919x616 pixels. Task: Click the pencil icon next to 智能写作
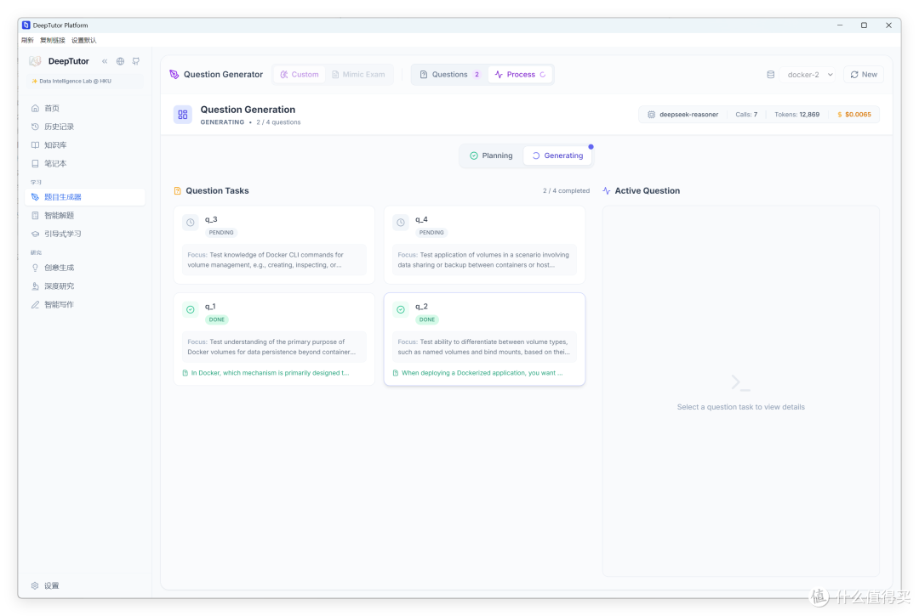[x=35, y=305]
